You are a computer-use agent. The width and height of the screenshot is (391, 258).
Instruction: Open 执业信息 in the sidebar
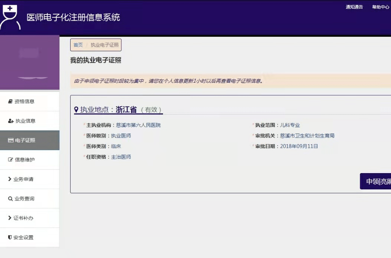(30, 121)
